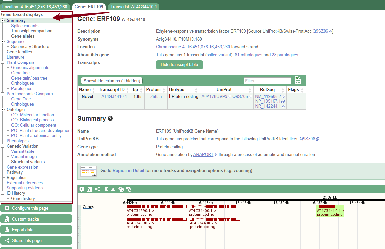Download transcript table as spreadsheet
The image size is (385, 249).
pos(298,80)
